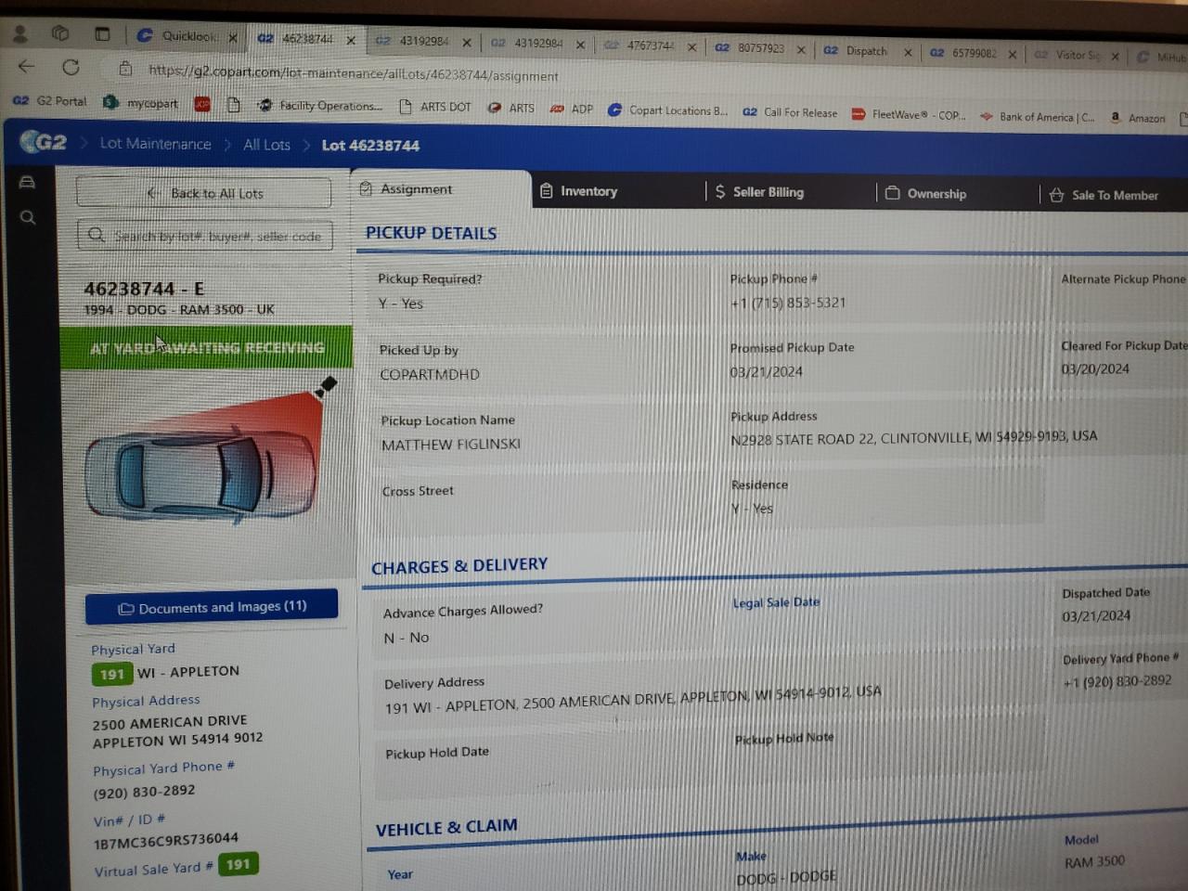Click promised pickup date 03/21/2024
Screen dimensions: 1188x891
pos(767,372)
